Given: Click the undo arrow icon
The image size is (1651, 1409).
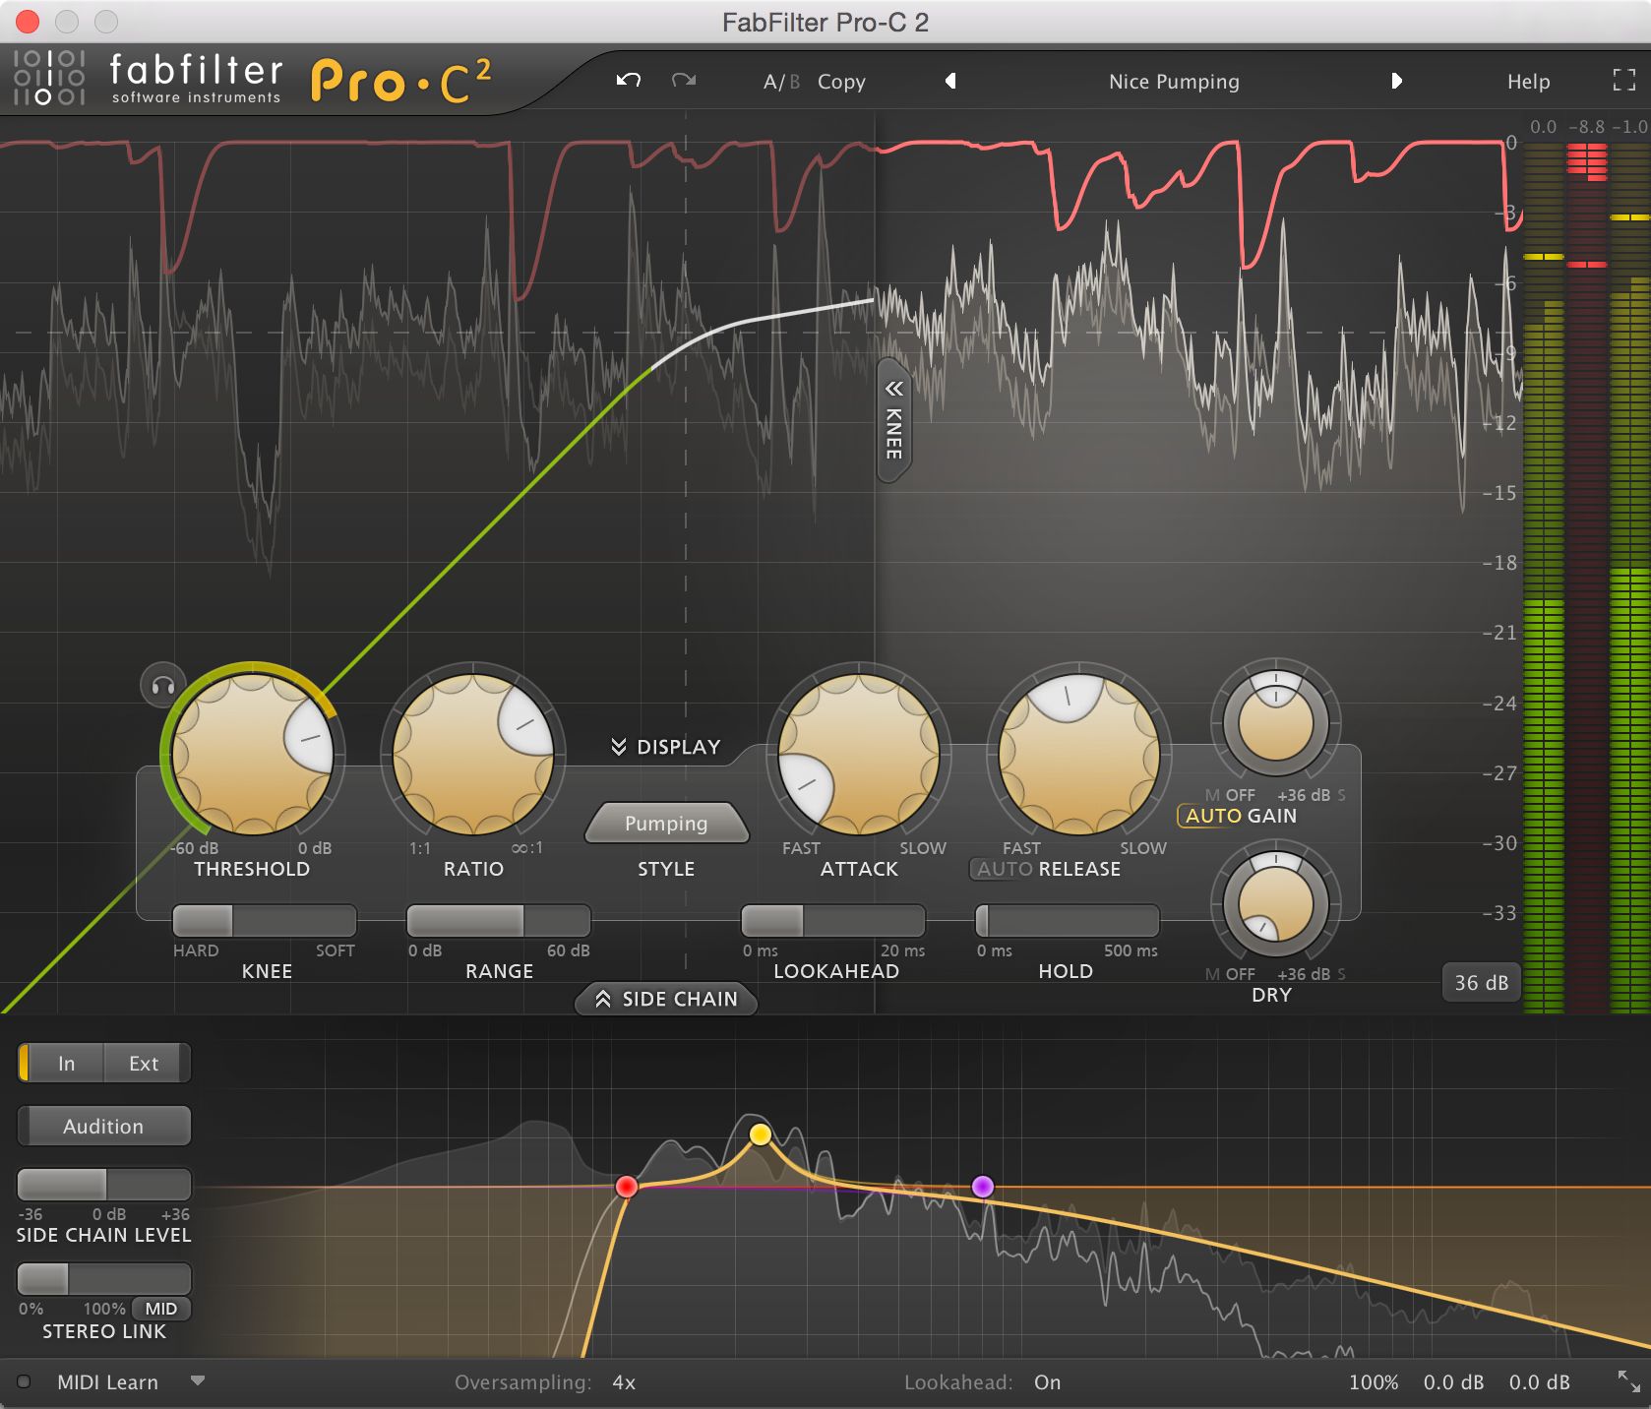Looking at the screenshot, I should coord(627,81).
